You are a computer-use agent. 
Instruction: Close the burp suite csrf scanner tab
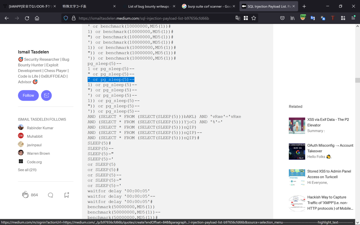[x=234, y=6]
